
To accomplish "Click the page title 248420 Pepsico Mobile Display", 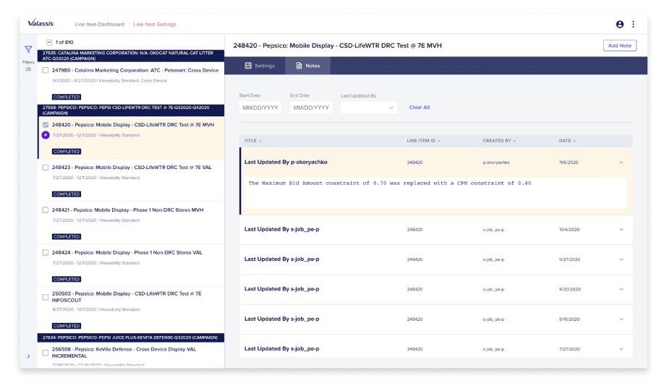I will [337, 46].
